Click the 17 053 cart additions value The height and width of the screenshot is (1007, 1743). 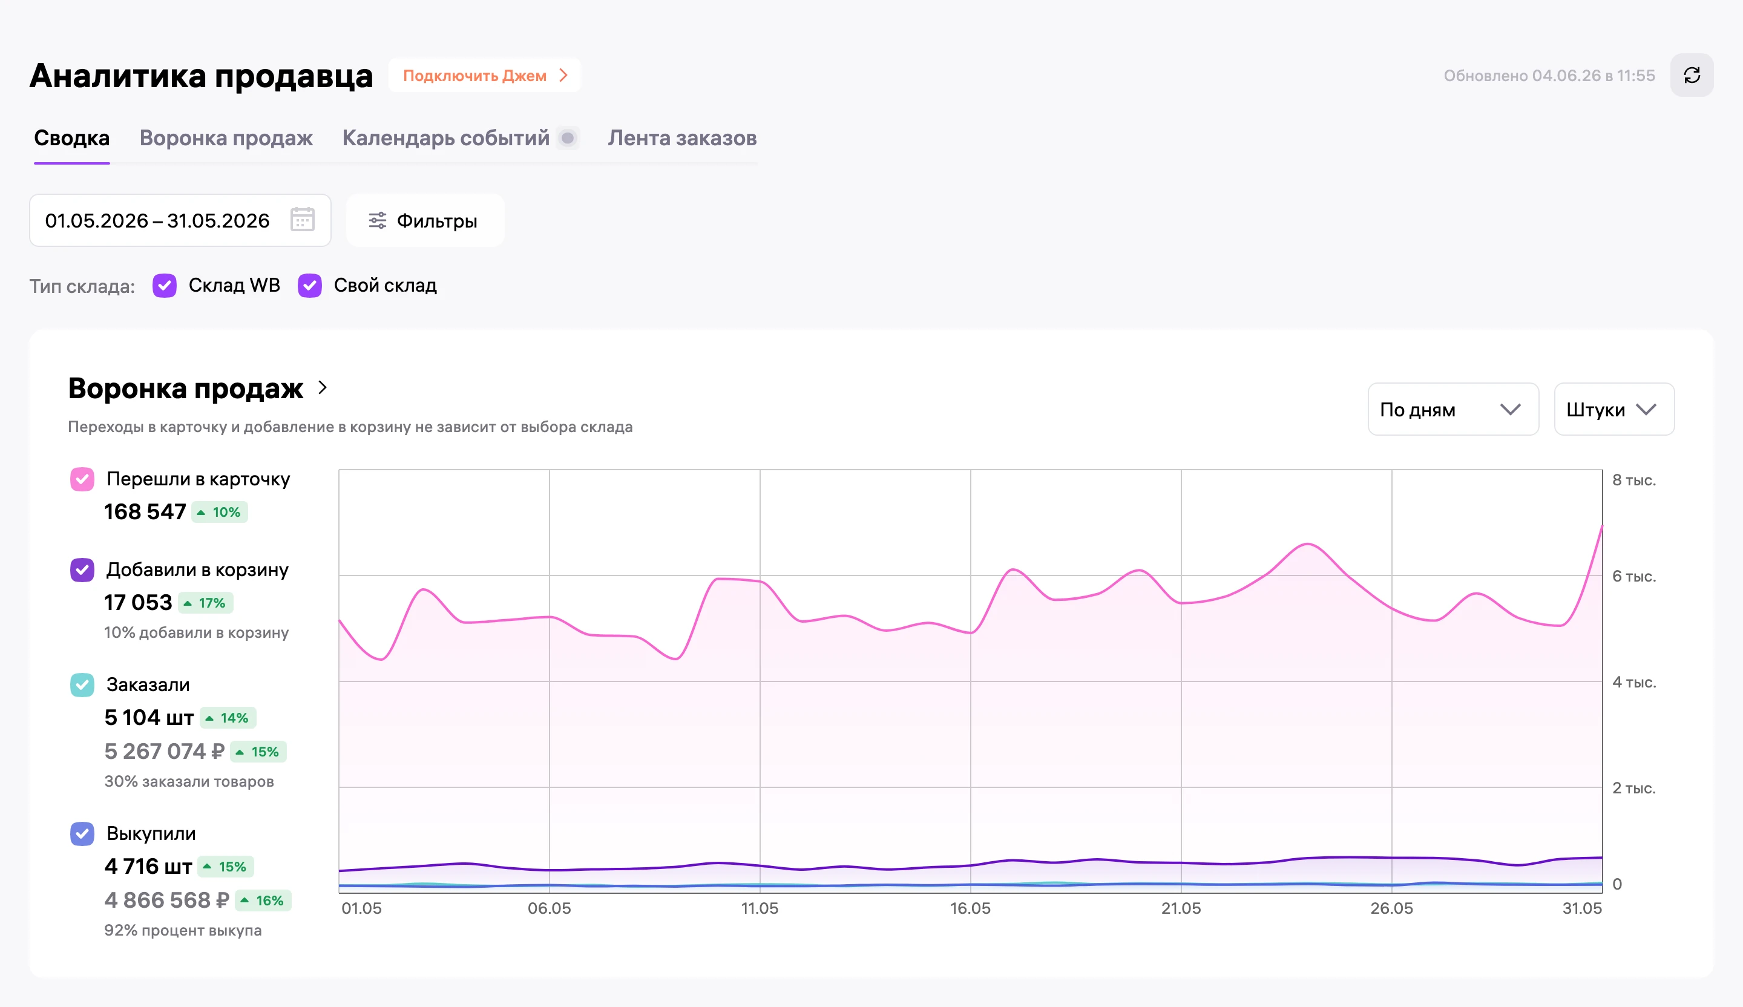tap(139, 602)
